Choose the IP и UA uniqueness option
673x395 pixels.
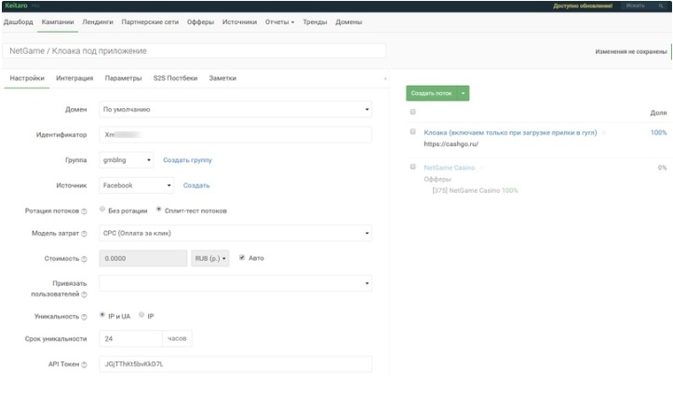pos(102,315)
